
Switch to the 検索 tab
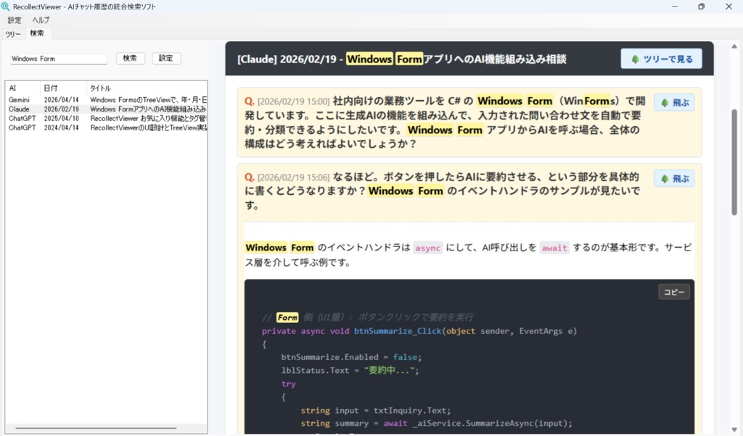click(x=37, y=33)
